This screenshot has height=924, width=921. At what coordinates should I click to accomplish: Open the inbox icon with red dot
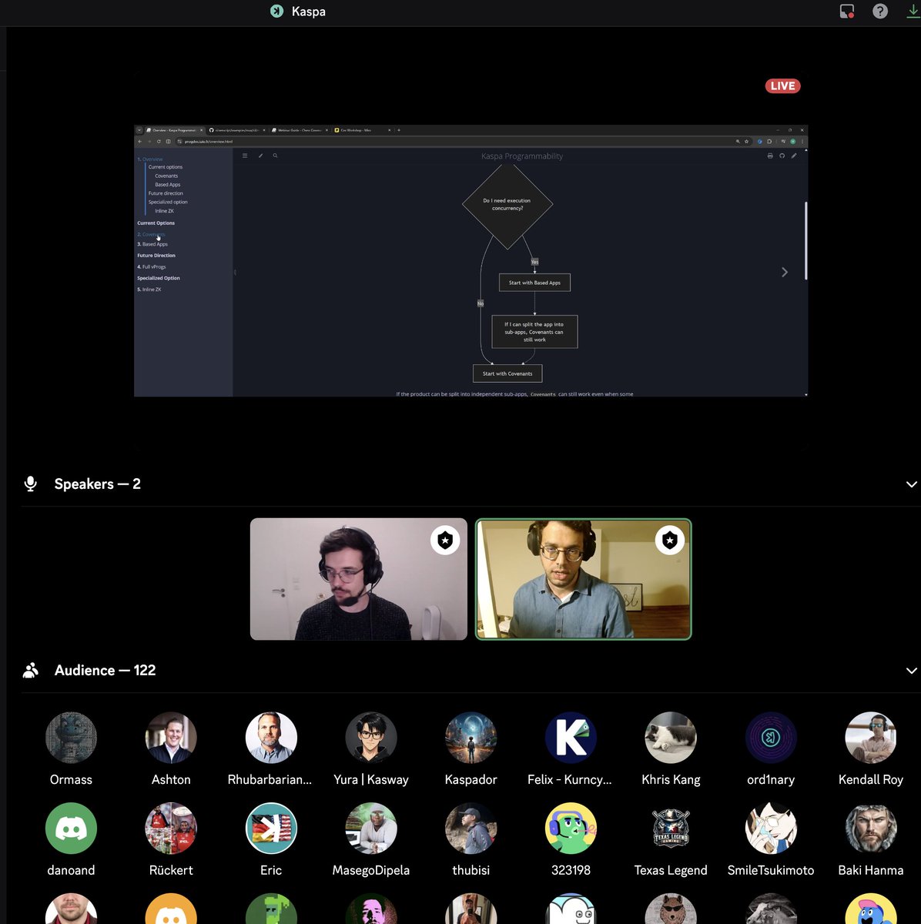(847, 11)
